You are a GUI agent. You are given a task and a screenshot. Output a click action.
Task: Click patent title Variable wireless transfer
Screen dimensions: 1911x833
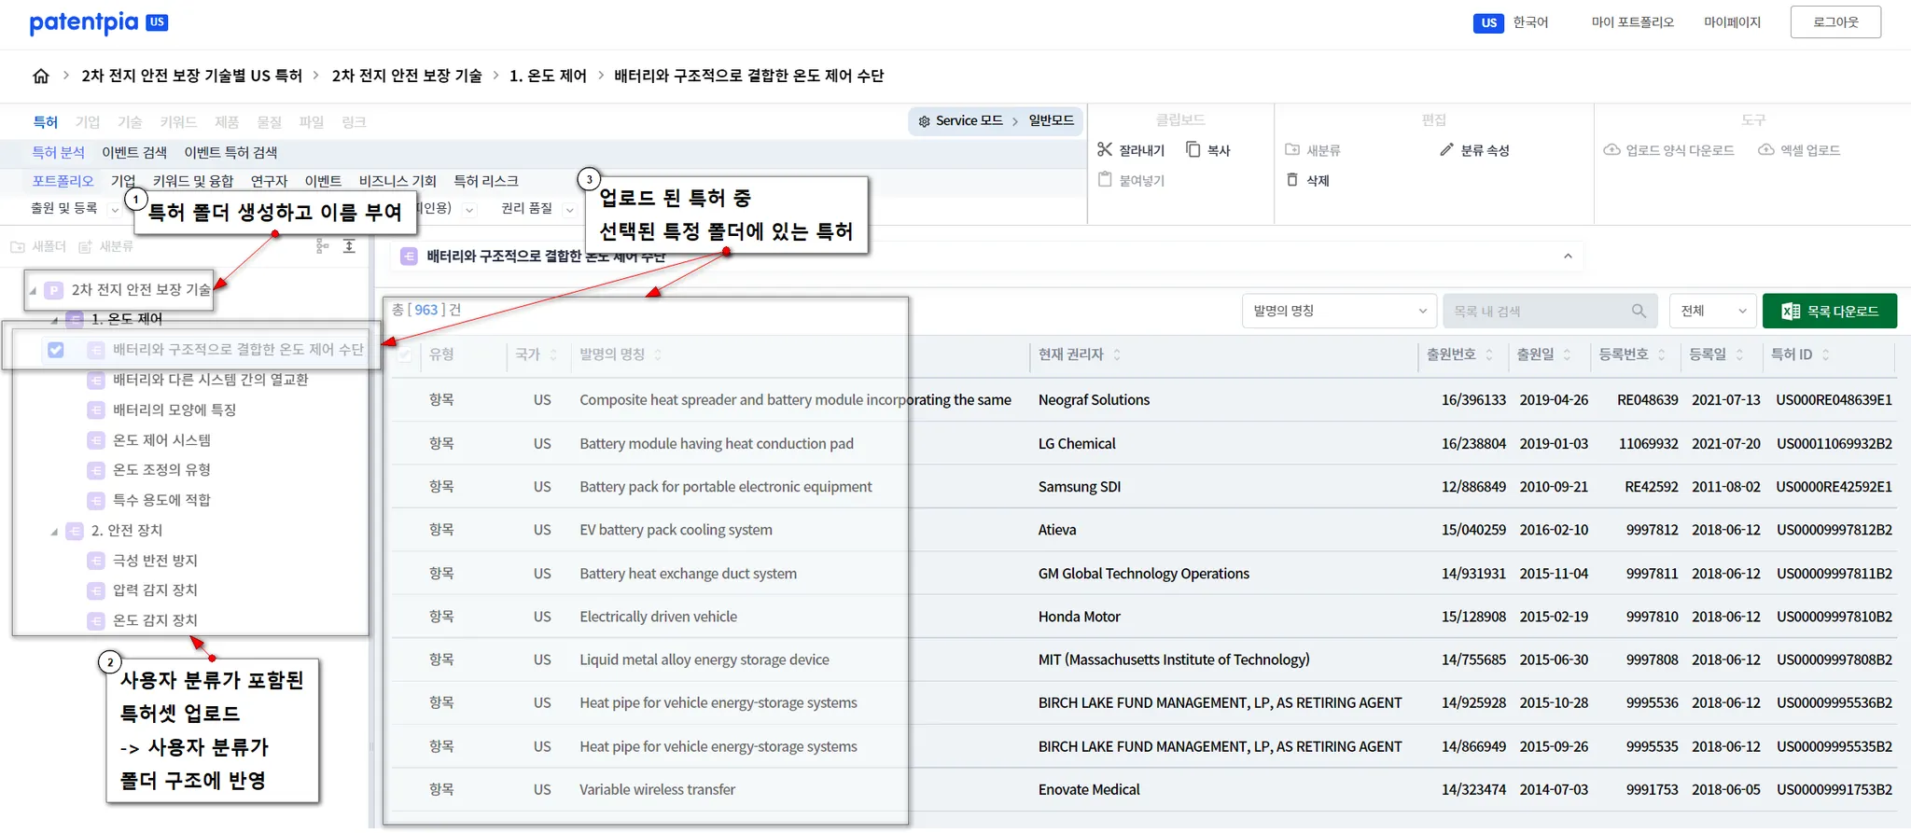coord(657,790)
